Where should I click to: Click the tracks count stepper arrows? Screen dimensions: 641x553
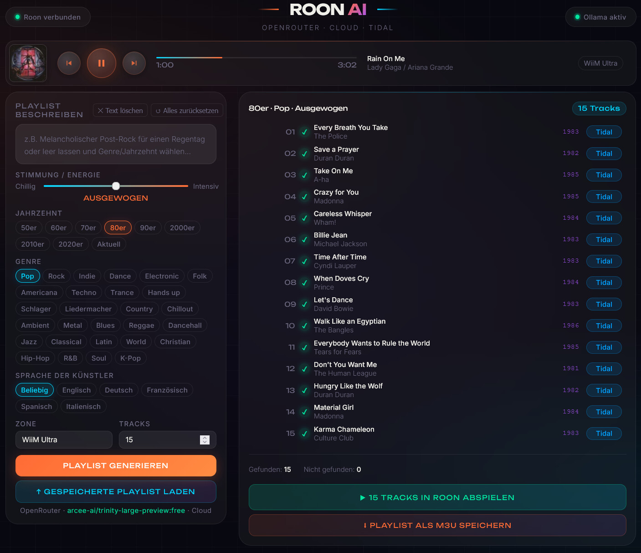pos(205,440)
